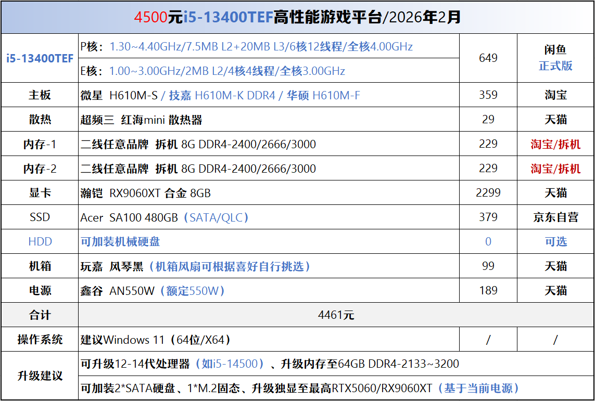Select the 散热 row label
This screenshot has height=401, width=595.
(40, 120)
